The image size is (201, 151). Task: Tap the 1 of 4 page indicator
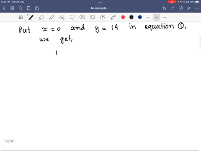pos(9,141)
